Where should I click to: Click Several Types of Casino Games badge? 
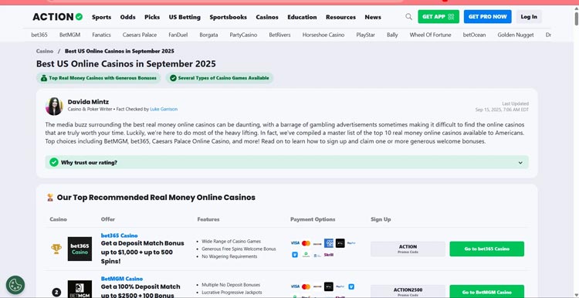click(x=219, y=78)
